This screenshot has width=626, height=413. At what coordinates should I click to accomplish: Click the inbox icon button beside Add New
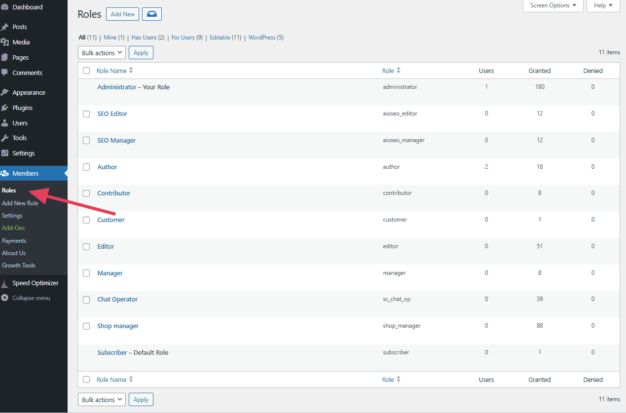152,14
